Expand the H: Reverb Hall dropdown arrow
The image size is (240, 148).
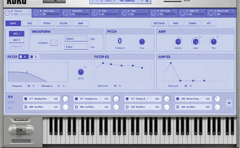click(x=233, y=11)
